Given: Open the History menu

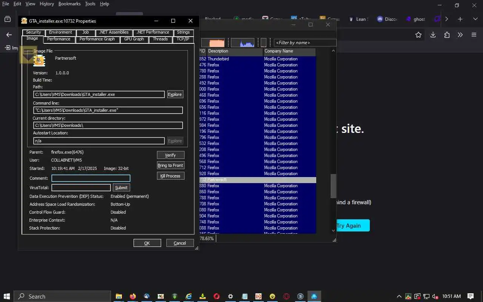Looking at the screenshot, I should click(47, 4).
